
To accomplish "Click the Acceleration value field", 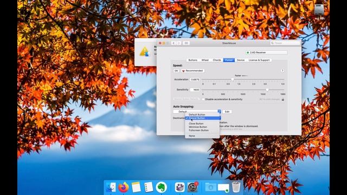I will pyautogui.click(x=195, y=80).
